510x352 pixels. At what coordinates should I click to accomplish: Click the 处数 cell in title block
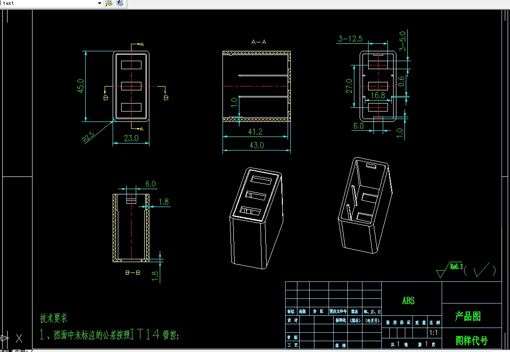[x=303, y=312]
